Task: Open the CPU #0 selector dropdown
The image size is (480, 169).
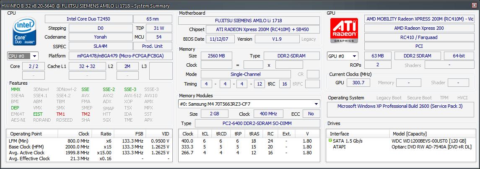Action: (23, 56)
